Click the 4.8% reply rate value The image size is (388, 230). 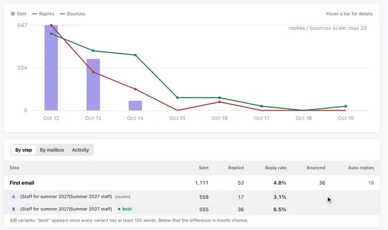click(x=280, y=183)
